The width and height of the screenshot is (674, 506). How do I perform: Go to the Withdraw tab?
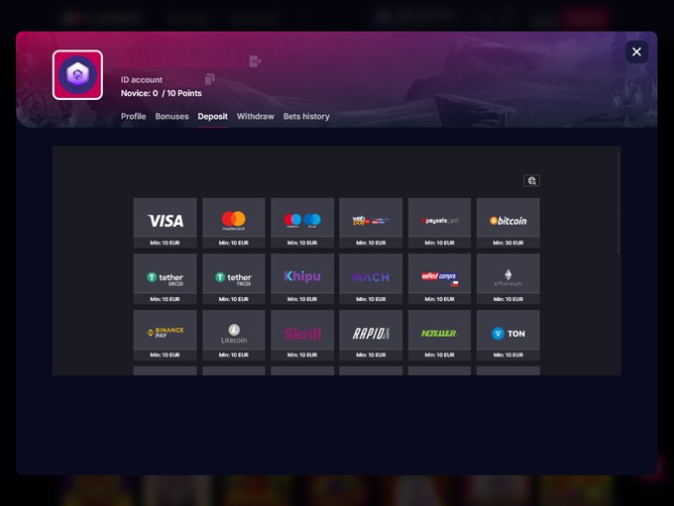click(255, 117)
